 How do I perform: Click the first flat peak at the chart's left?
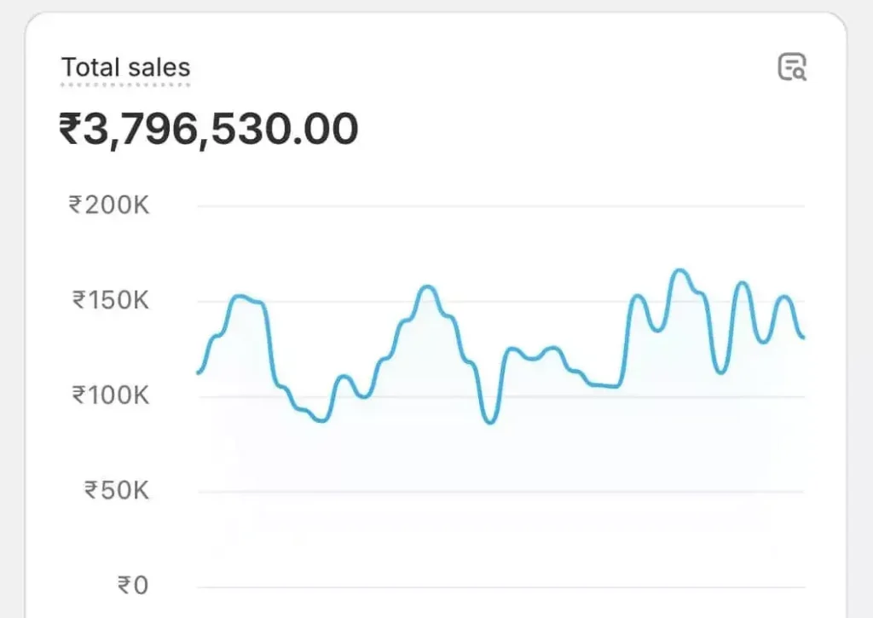(x=242, y=297)
